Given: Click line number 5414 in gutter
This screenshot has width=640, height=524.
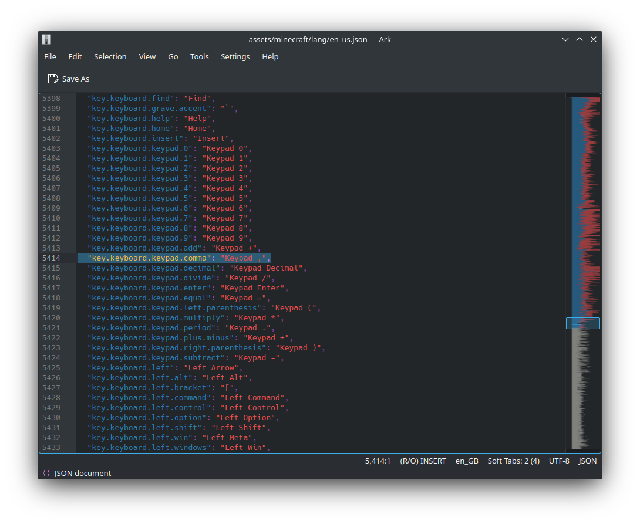Looking at the screenshot, I should click(51, 258).
